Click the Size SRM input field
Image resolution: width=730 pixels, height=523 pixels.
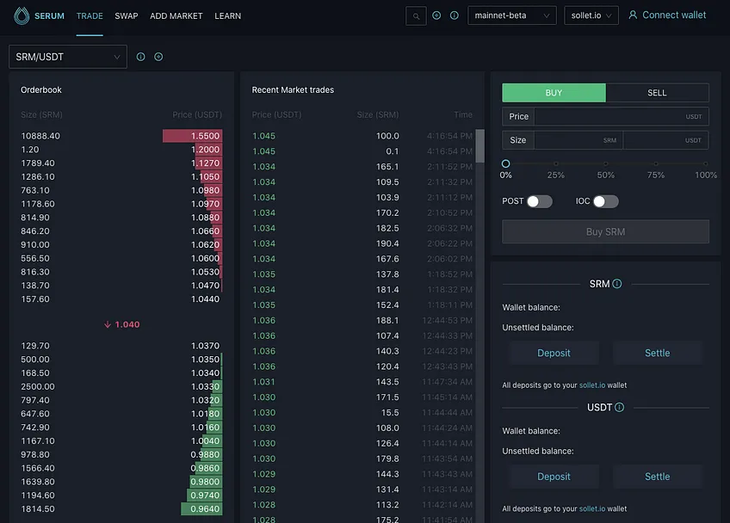(x=578, y=140)
